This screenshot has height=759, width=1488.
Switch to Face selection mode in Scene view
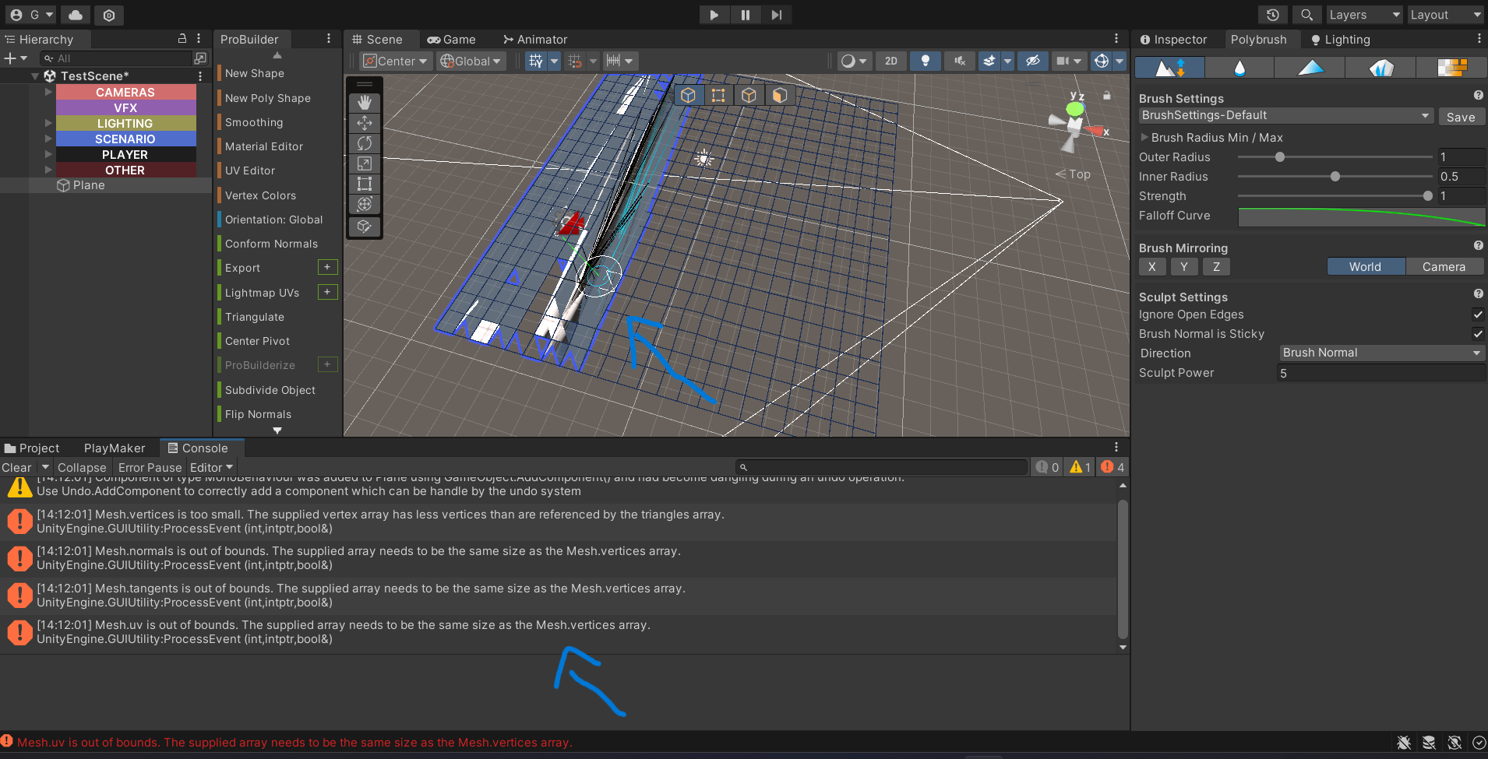point(780,95)
